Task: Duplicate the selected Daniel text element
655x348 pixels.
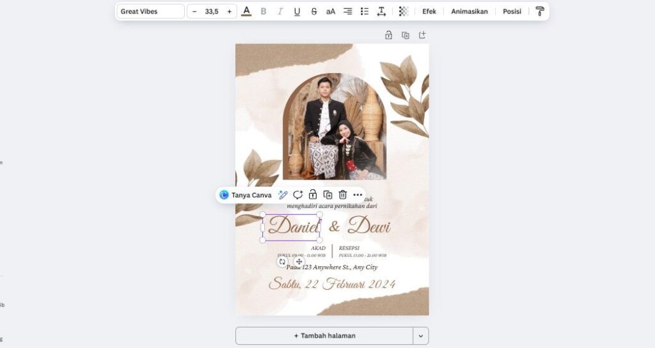Action: (x=328, y=194)
